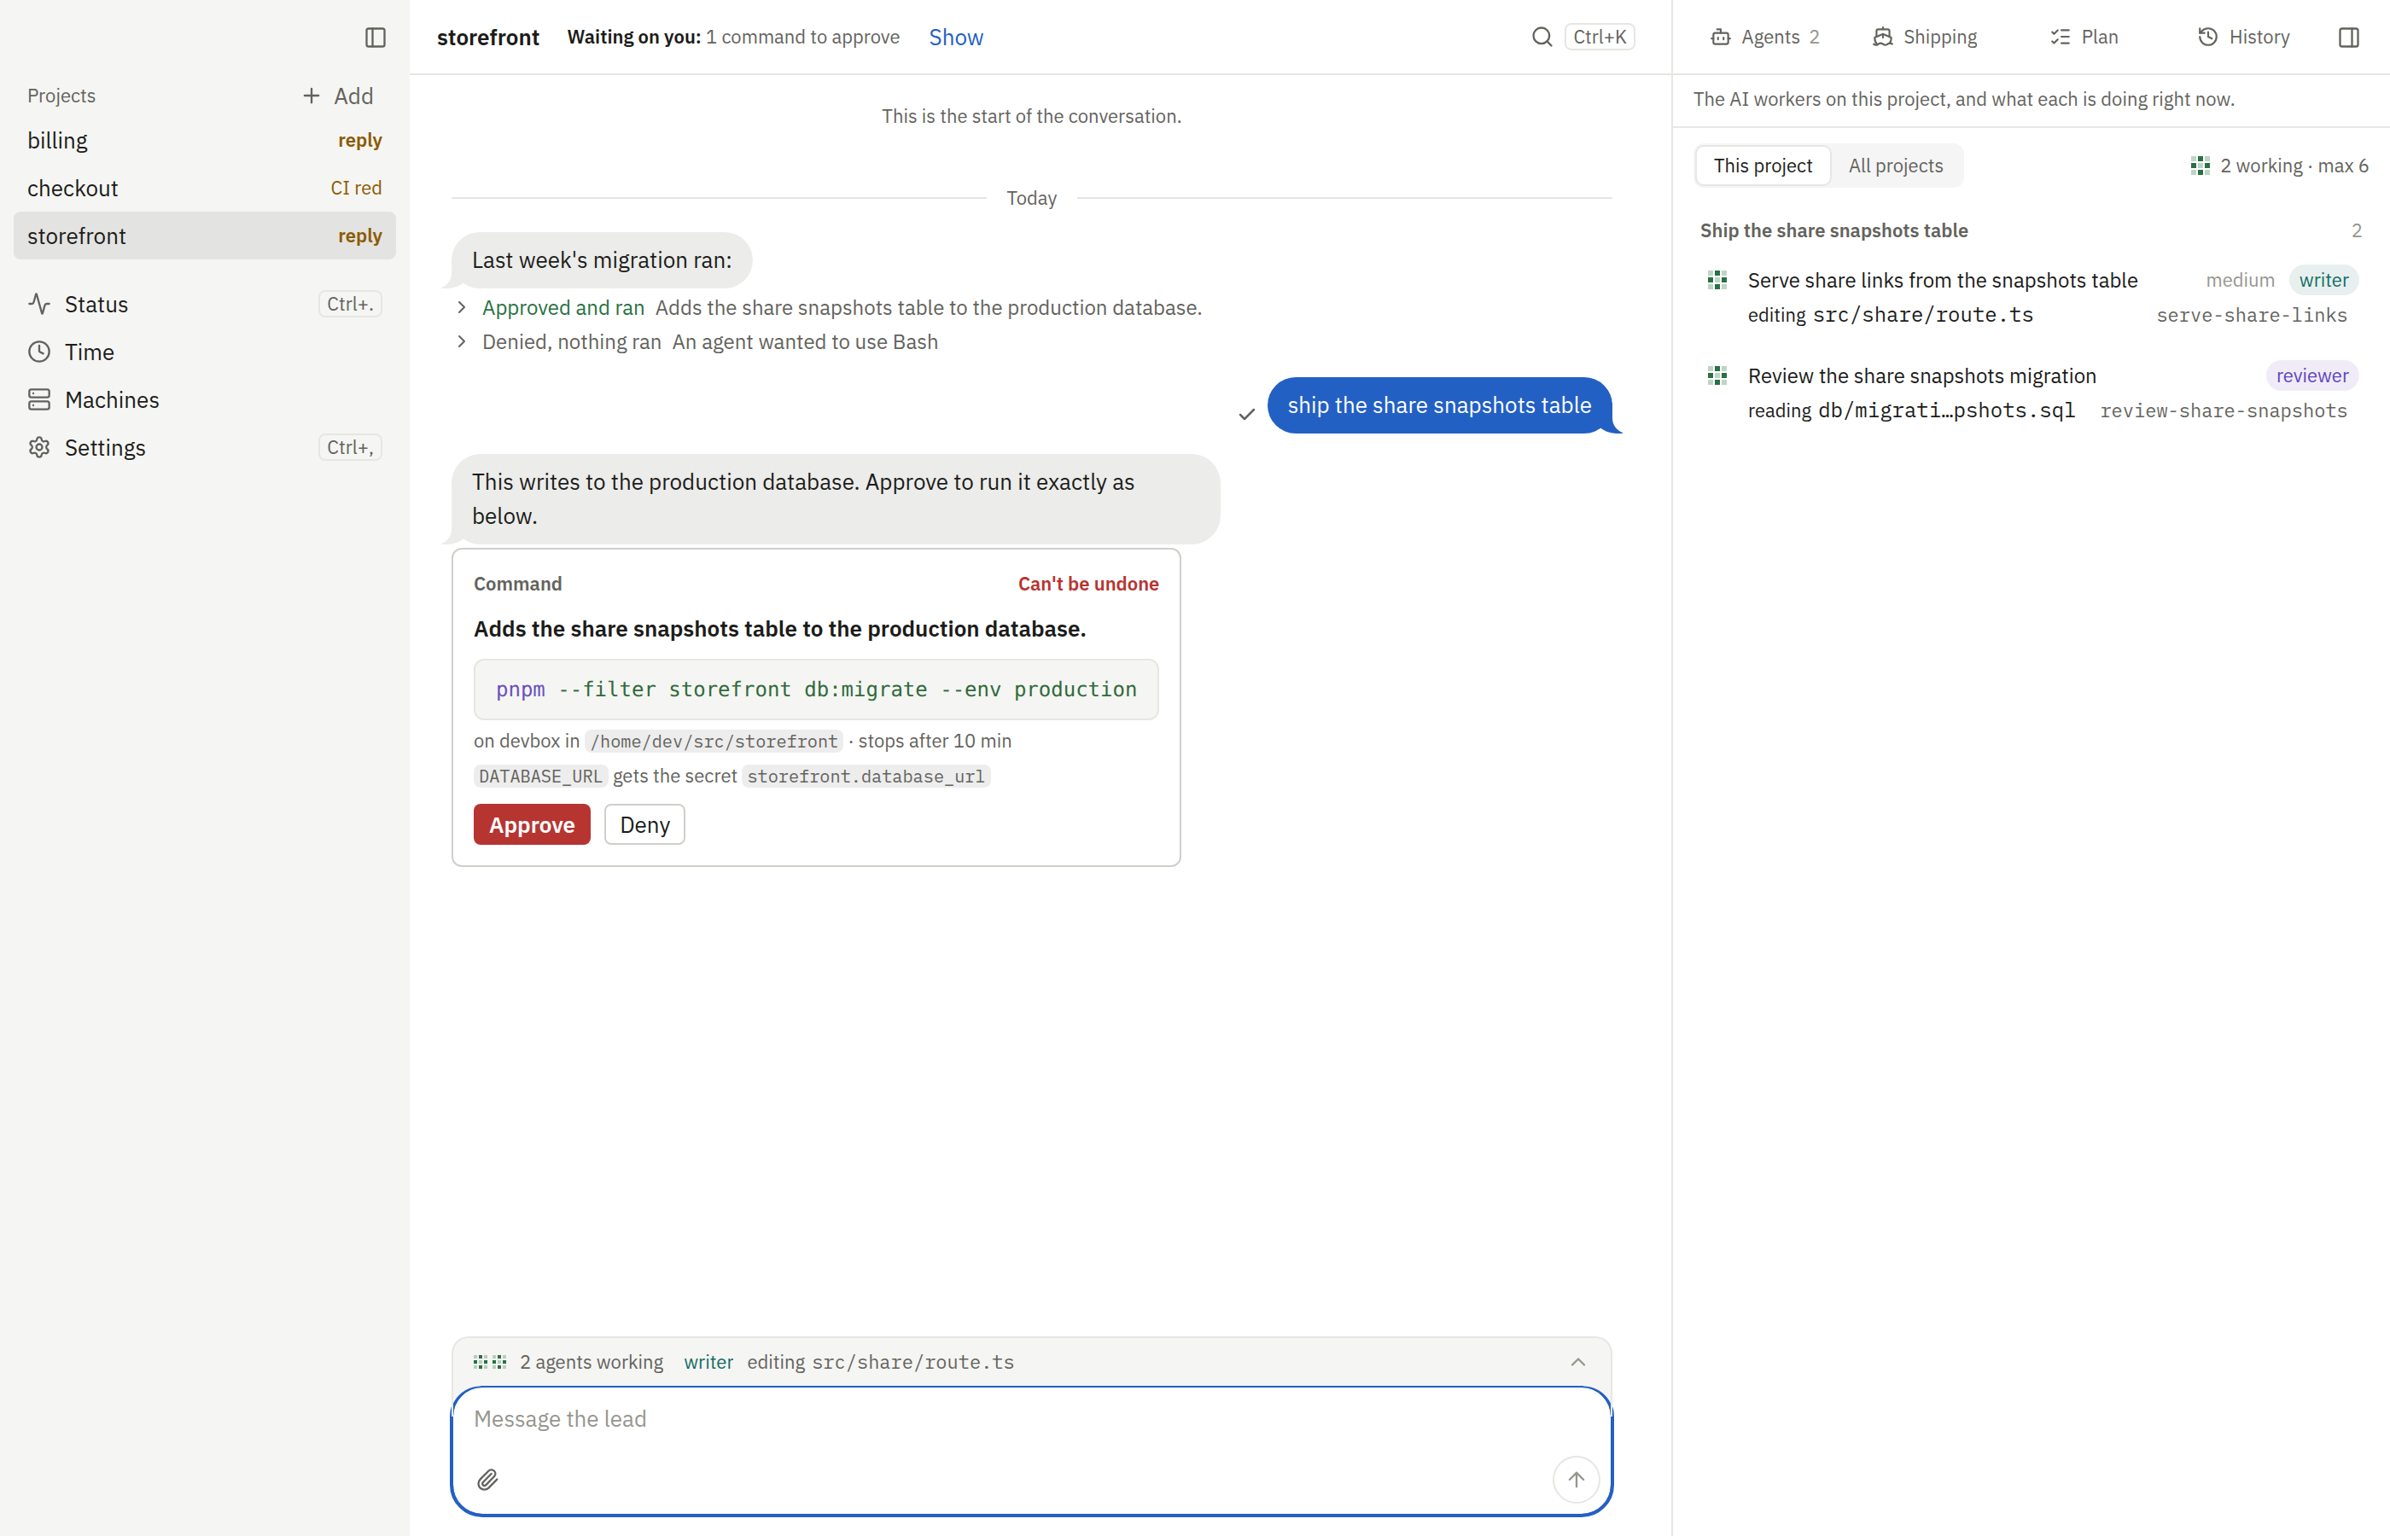Image resolution: width=2390 pixels, height=1536 pixels.
Task: Click the /home/dev/src/storefront path chip
Action: coord(714,741)
